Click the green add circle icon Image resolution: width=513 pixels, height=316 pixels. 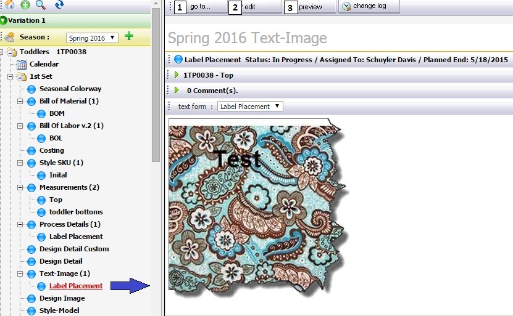pos(25,4)
